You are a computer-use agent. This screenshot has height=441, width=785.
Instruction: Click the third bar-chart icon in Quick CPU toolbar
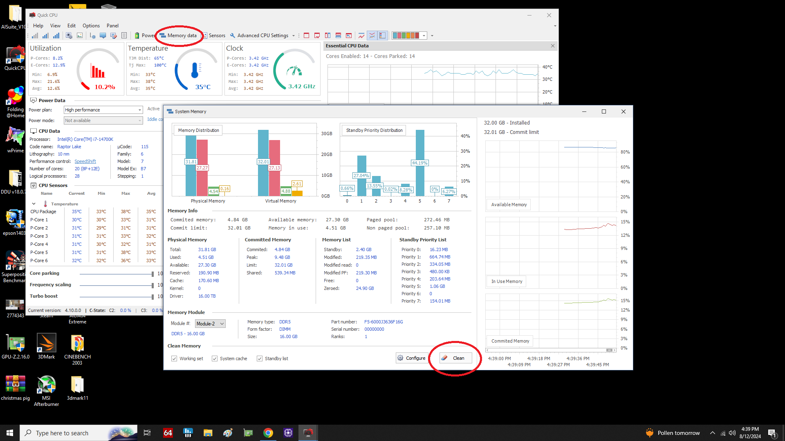(56, 36)
